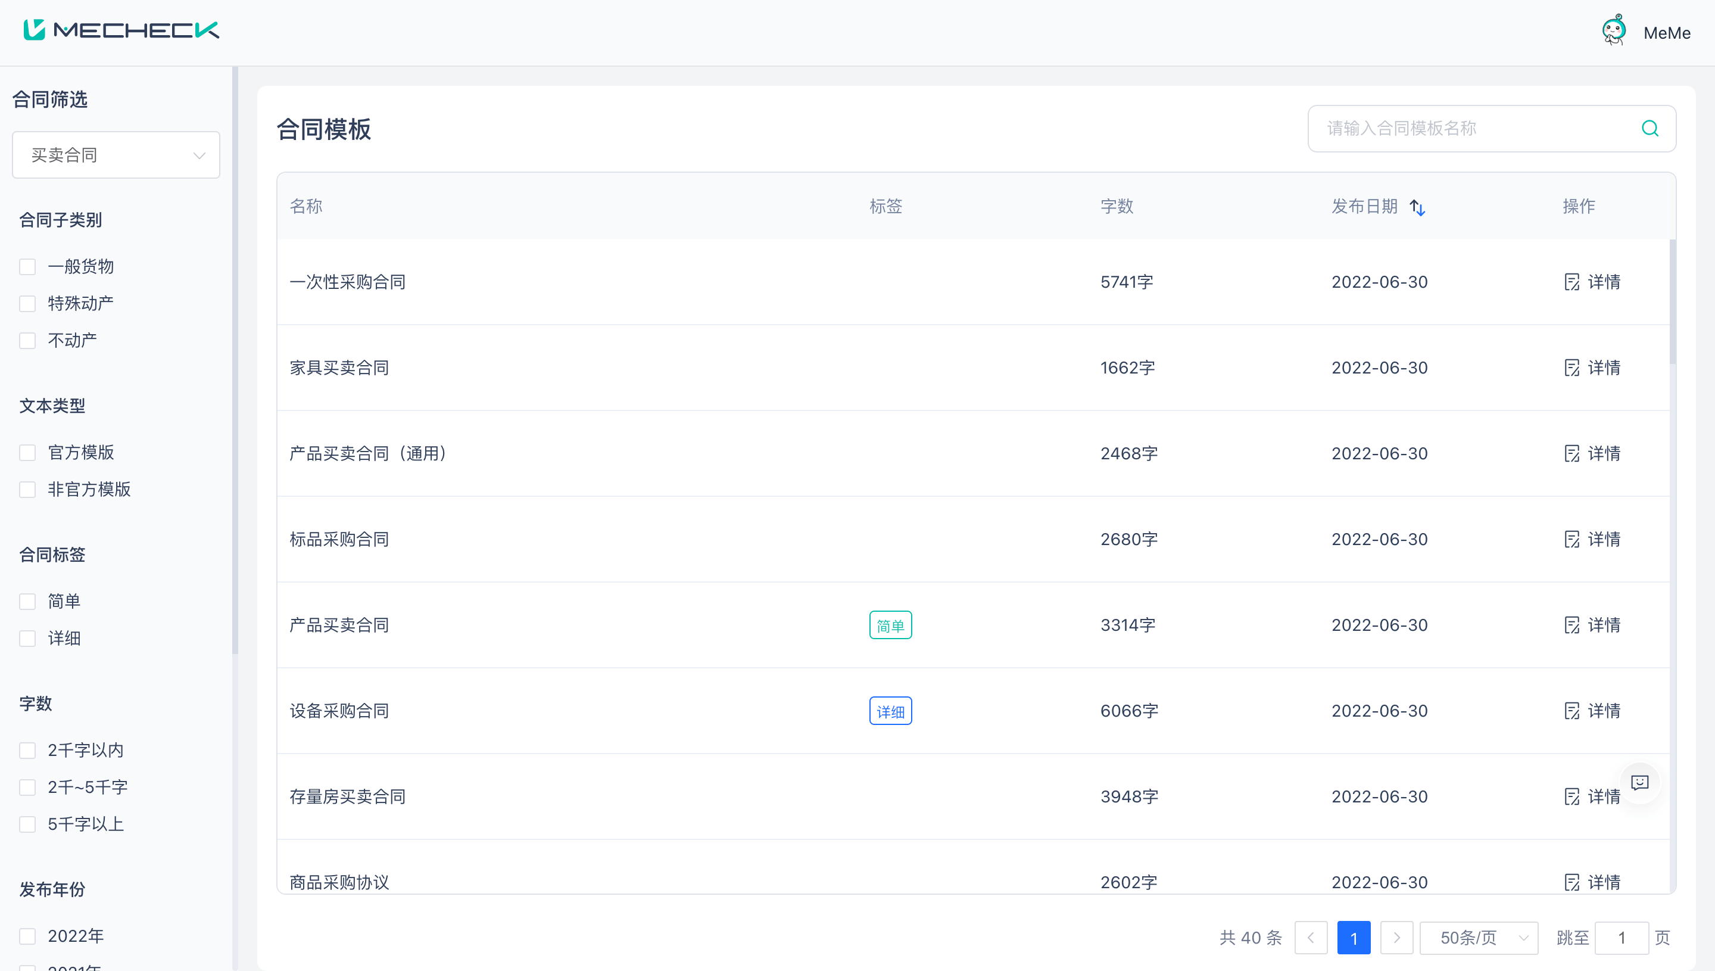Image resolution: width=1715 pixels, height=971 pixels.
Task: Click details icon for 设备采购合同
Action: tap(1571, 711)
